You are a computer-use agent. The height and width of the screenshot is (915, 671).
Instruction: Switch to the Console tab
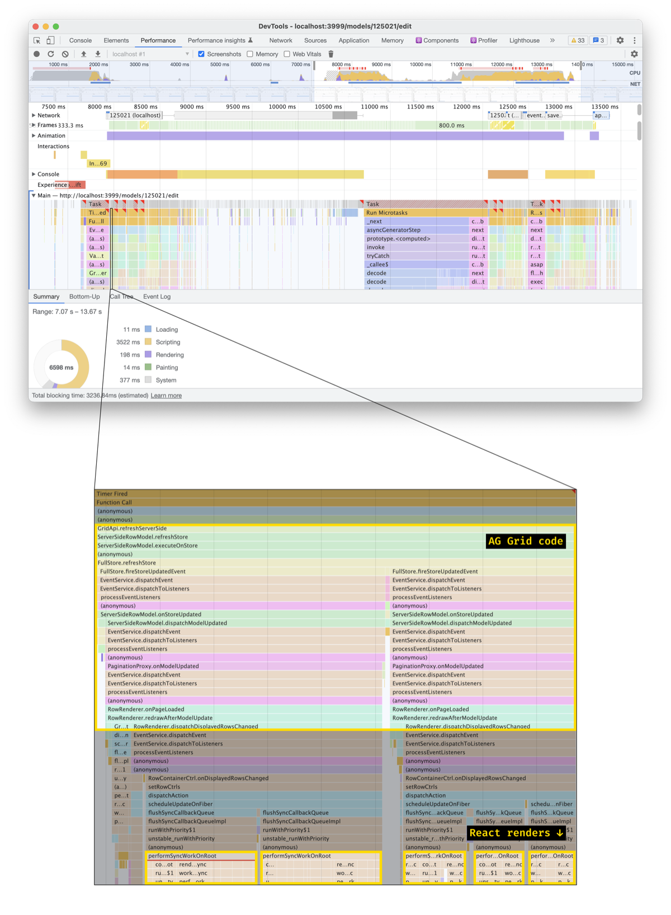point(81,40)
